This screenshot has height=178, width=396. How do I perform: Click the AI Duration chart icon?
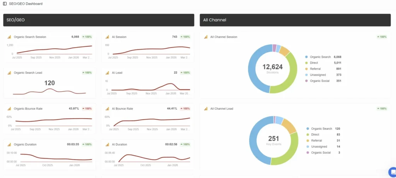tap(108, 144)
